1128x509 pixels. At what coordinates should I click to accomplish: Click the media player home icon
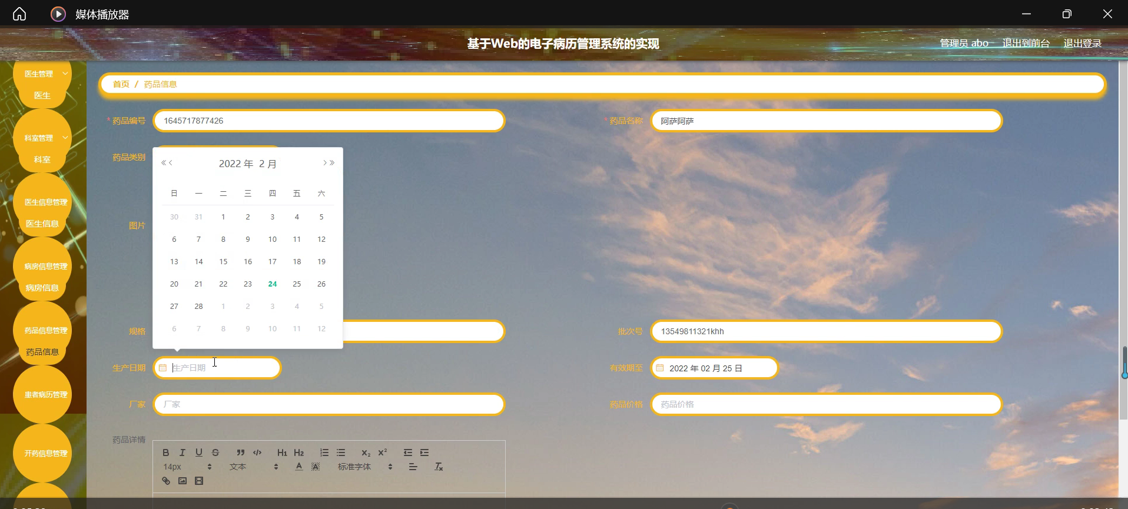click(19, 14)
